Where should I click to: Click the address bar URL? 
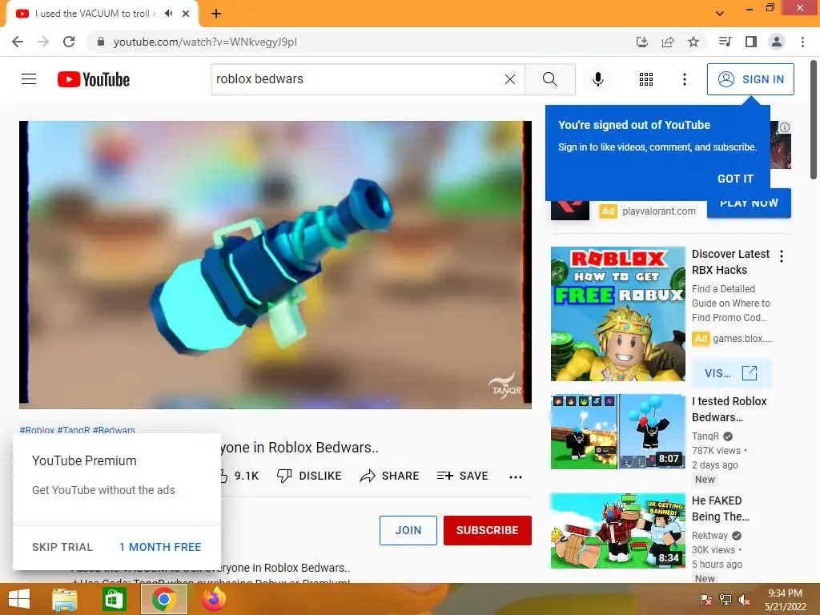pos(205,42)
